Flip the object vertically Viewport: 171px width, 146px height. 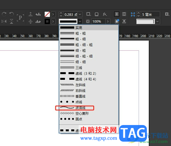[x=12, y=21]
